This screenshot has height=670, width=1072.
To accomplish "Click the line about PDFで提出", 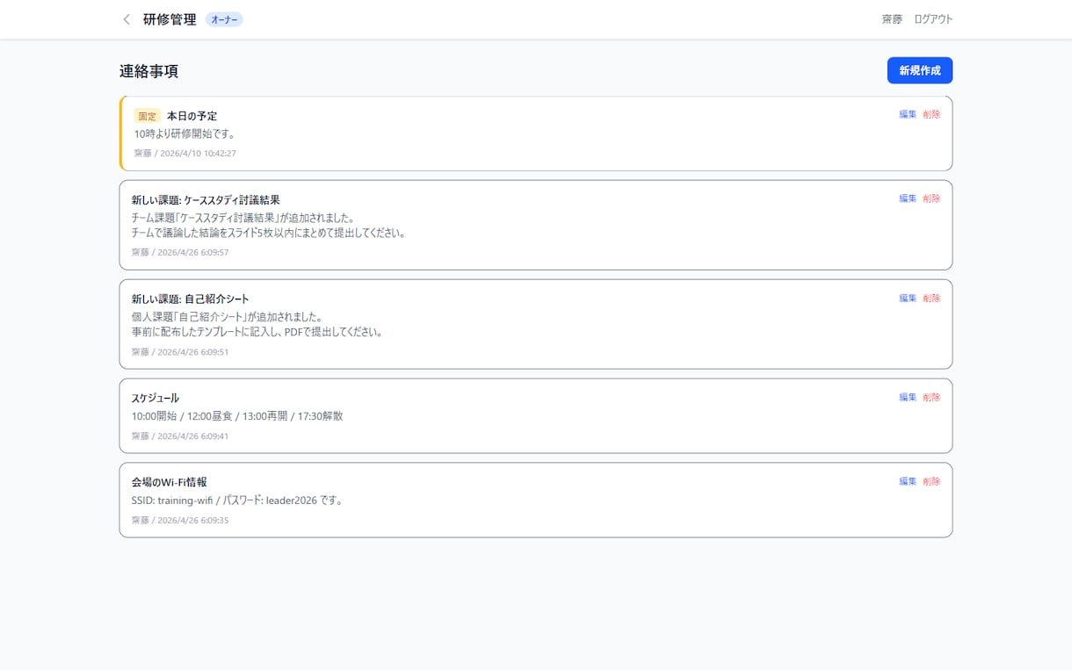I will click(x=257, y=333).
